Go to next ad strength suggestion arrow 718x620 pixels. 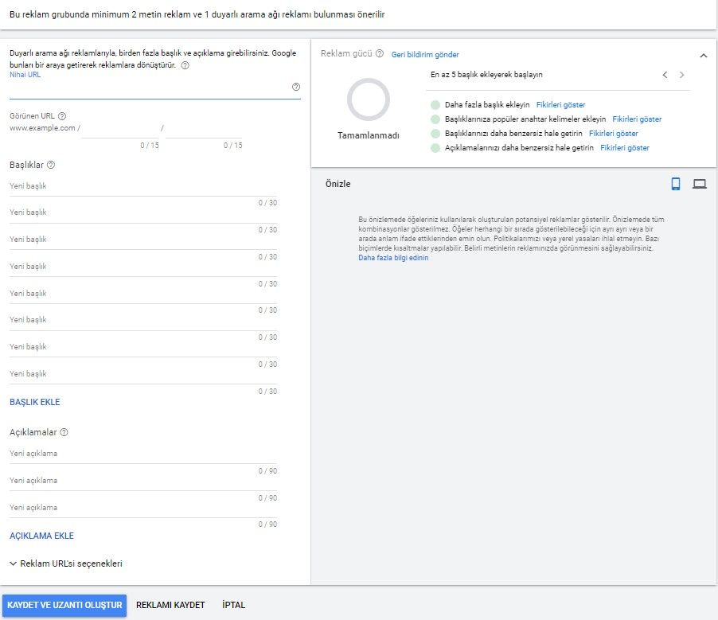tap(681, 75)
